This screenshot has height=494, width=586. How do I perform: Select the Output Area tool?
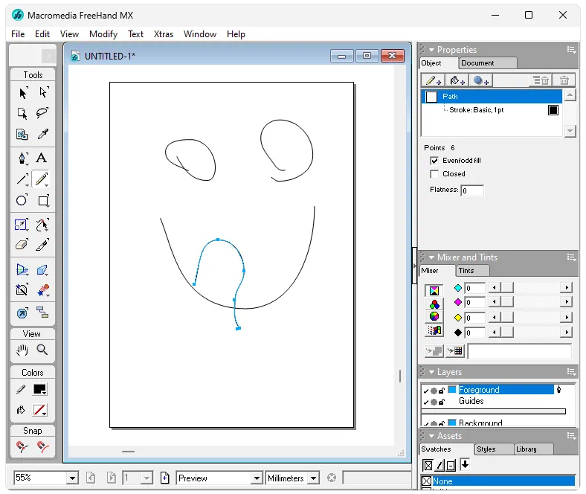22,134
